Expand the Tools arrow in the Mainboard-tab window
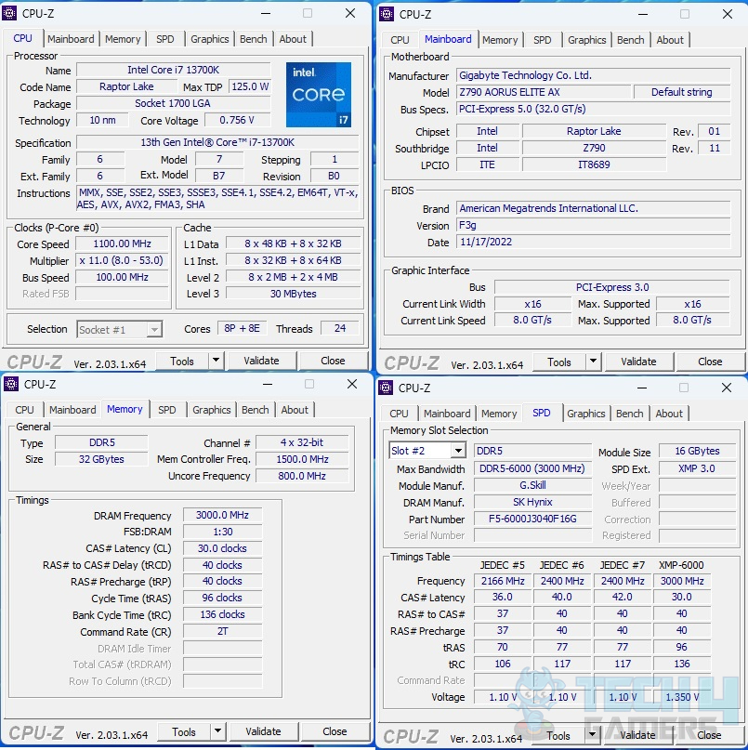This screenshot has width=748, height=750. (594, 362)
